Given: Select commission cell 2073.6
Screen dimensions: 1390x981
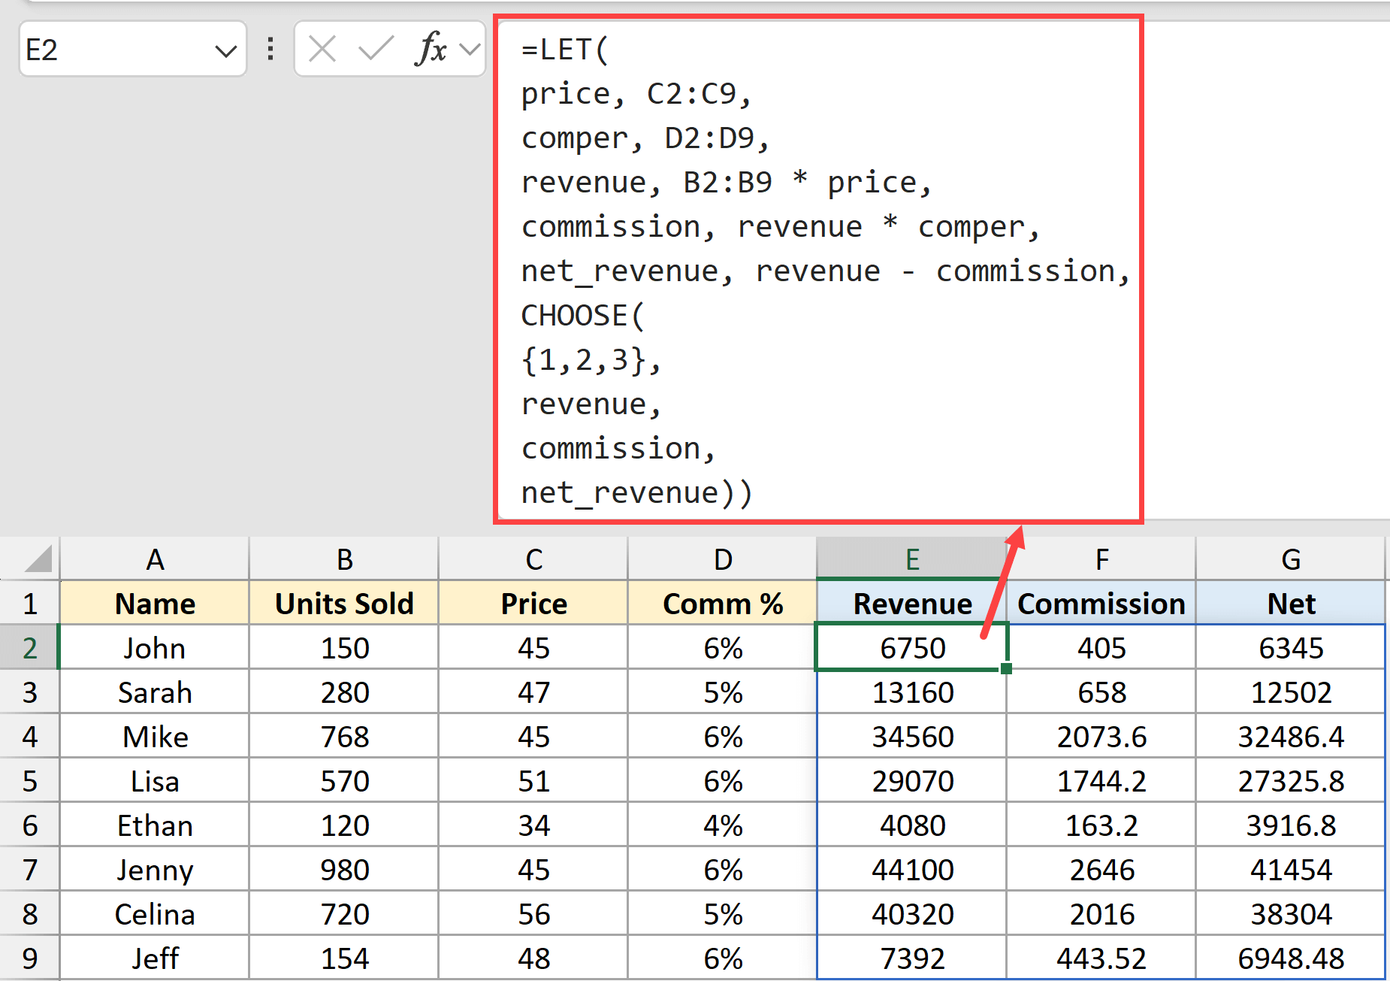Looking at the screenshot, I should click(1101, 736).
